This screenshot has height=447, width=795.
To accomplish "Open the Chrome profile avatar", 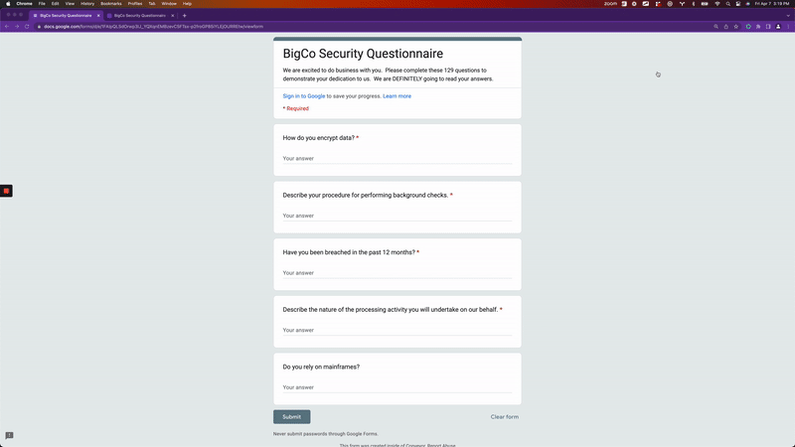I will pos(778,27).
